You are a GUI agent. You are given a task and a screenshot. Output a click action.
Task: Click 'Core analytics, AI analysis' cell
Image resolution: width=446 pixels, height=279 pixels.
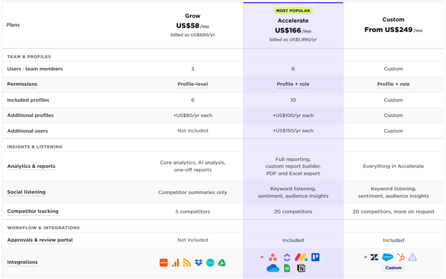tap(193, 166)
